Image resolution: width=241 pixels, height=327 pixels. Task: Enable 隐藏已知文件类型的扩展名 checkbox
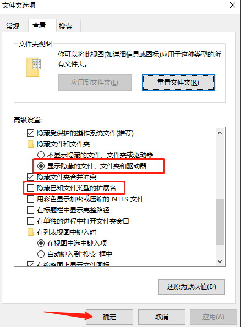click(30, 188)
